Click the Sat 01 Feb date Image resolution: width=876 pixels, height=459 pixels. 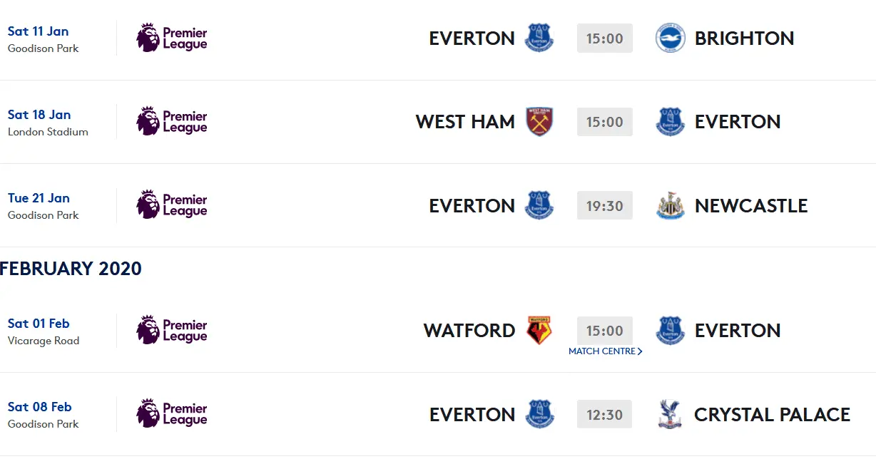click(39, 324)
